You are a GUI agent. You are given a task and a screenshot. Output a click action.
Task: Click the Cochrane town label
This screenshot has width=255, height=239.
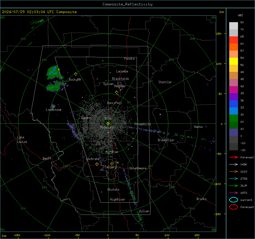tap(93, 159)
